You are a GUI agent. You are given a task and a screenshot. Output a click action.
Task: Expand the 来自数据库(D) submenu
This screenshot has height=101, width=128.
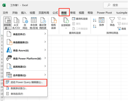[26, 42]
